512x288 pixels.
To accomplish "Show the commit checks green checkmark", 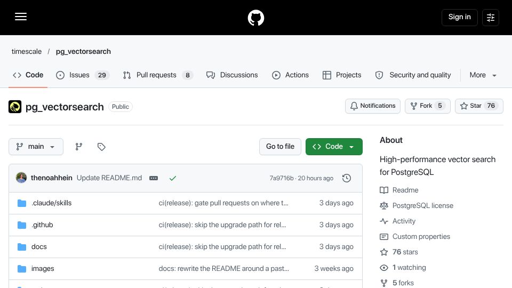I will click(173, 178).
